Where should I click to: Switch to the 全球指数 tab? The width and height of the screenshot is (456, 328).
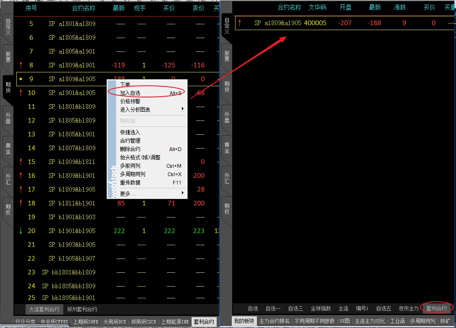321,308
